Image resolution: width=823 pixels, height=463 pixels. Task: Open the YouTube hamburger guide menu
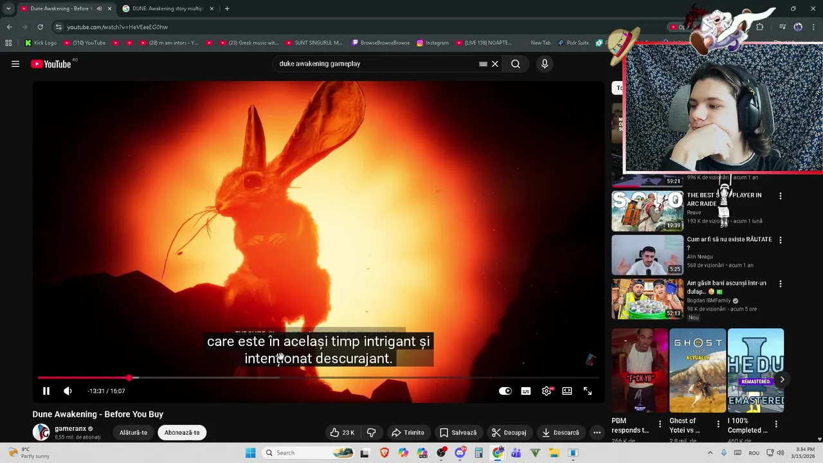15,64
